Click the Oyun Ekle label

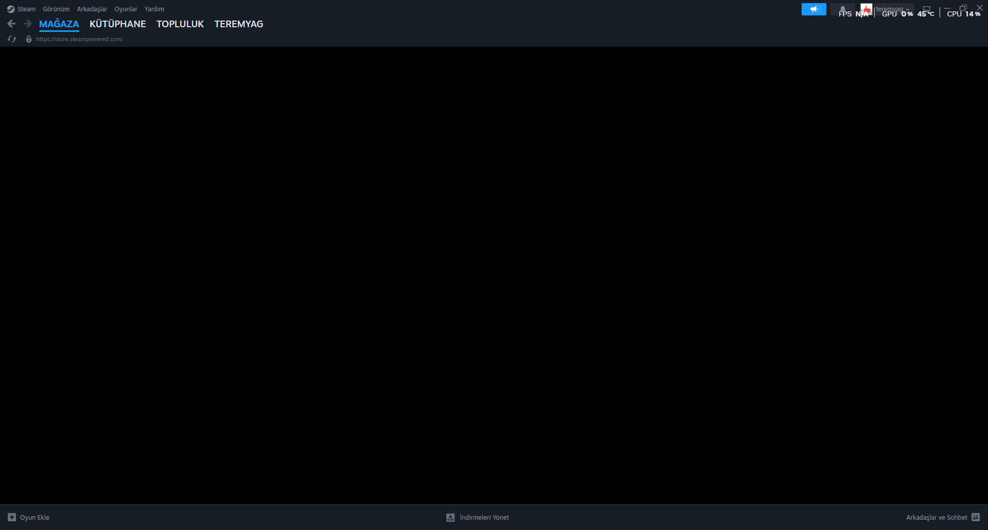[34, 518]
